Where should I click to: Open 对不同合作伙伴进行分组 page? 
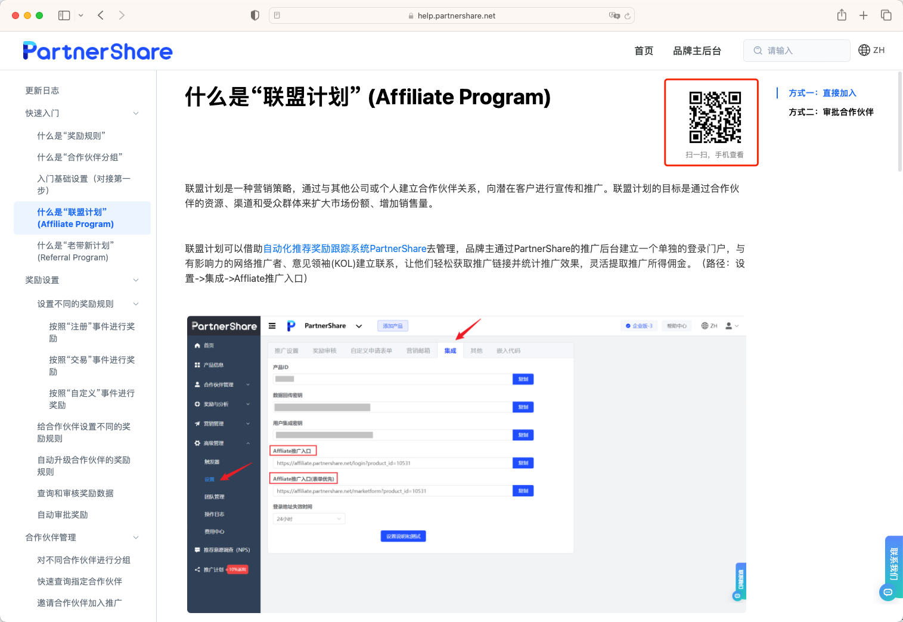tap(84, 560)
